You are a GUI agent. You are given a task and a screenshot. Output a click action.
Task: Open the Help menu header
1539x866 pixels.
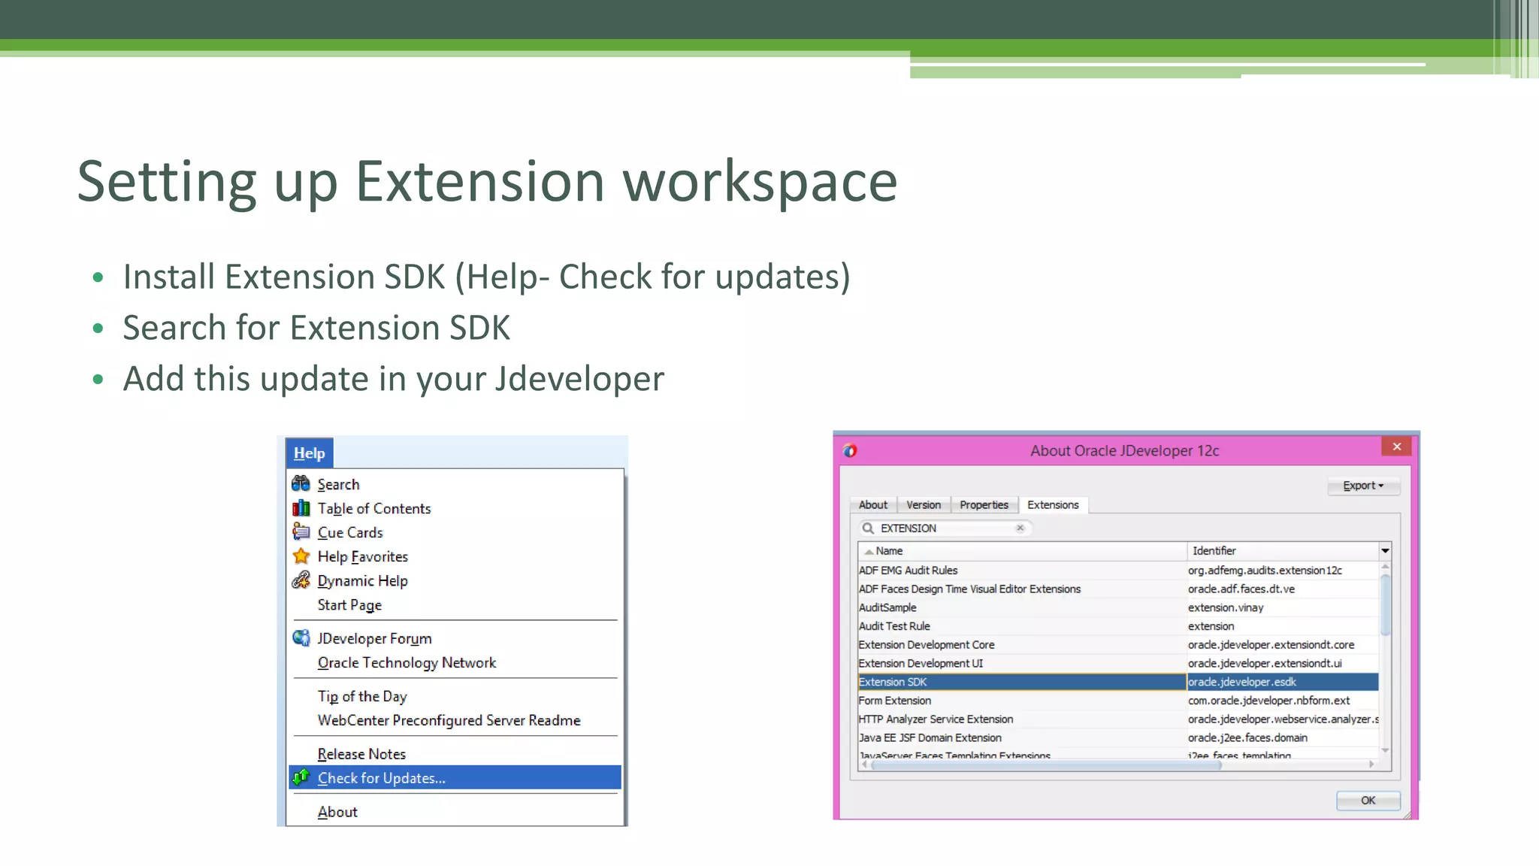coord(309,453)
